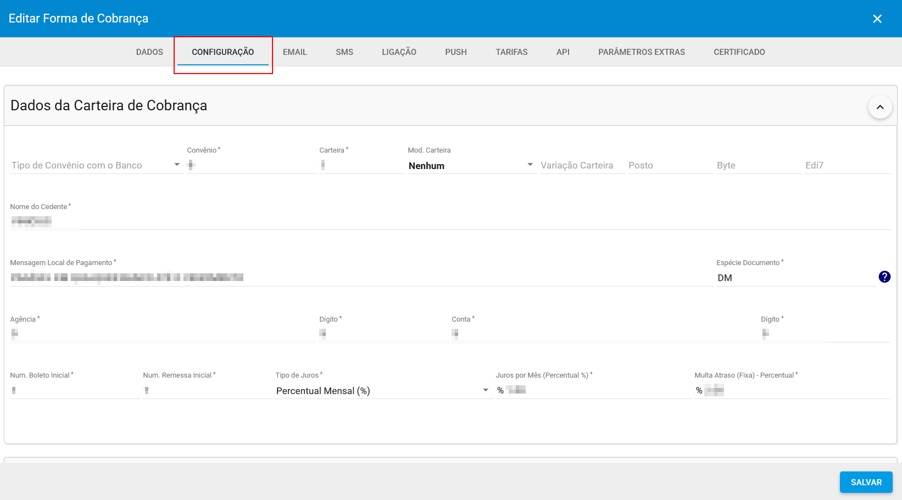
Task: Close the Editar Forma de Cobrança dialog
Action: 877,19
